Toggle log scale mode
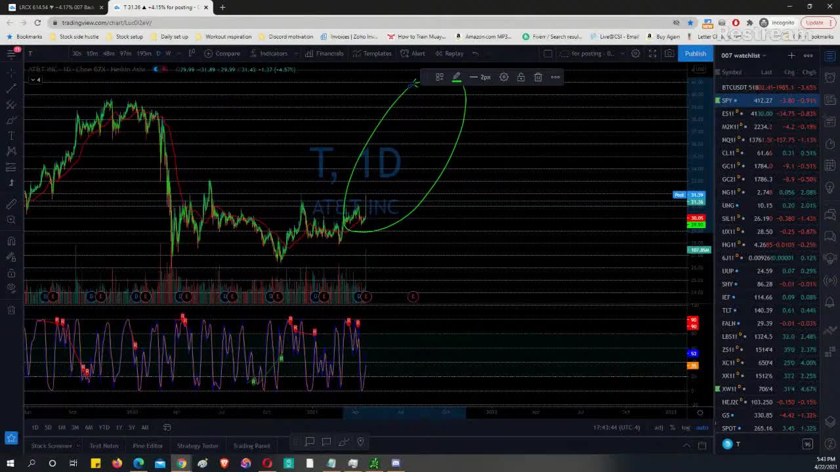The width and height of the screenshot is (840, 472). (x=686, y=427)
